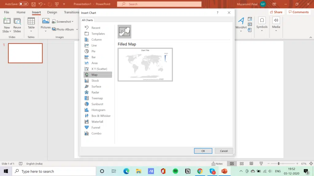Click the Filled Map subtype icon
Image resolution: width=314 pixels, height=176 pixels.
point(124,31)
